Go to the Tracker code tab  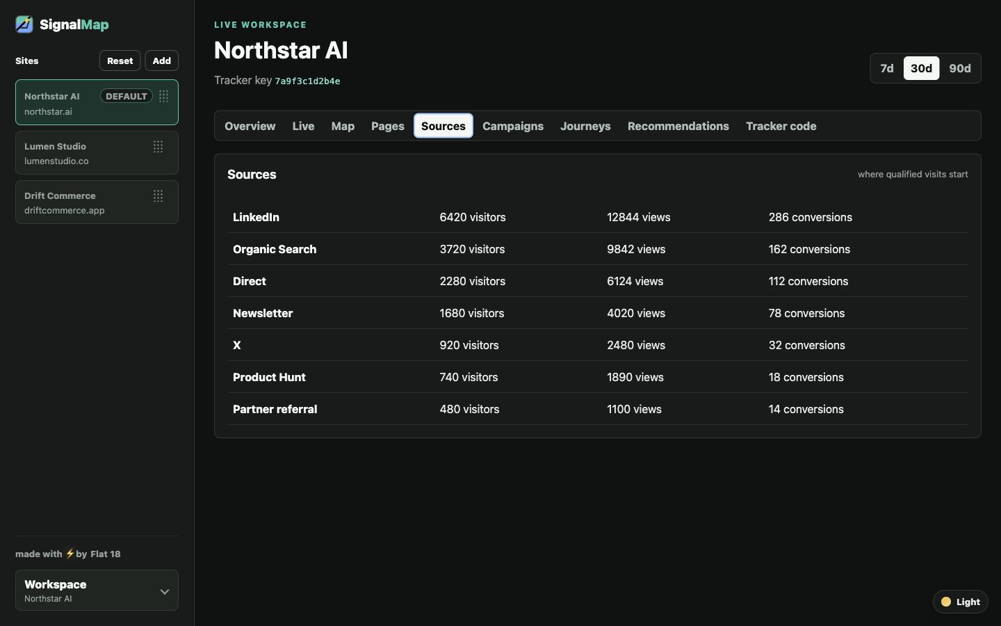pyautogui.click(x=781, y=126)
